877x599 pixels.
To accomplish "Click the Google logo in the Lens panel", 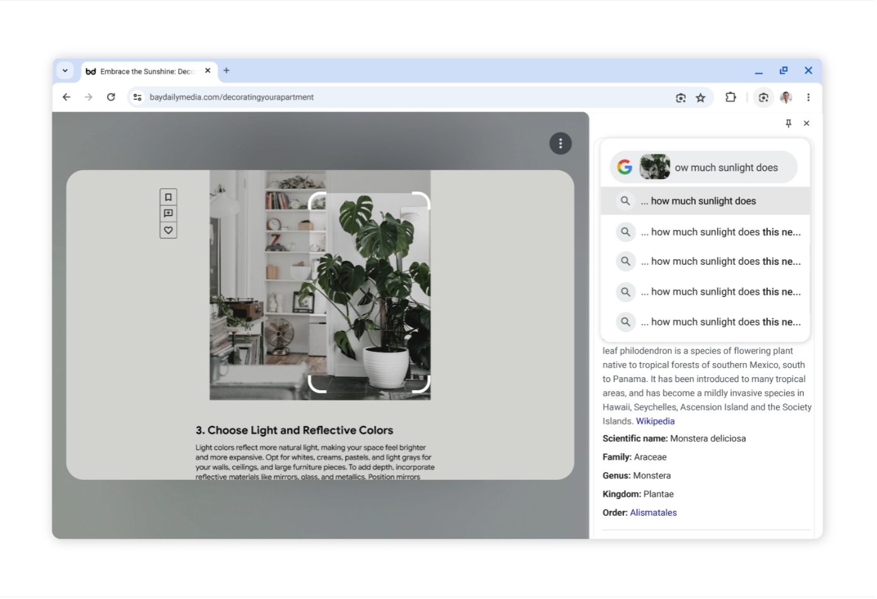I will click(625, 166).
